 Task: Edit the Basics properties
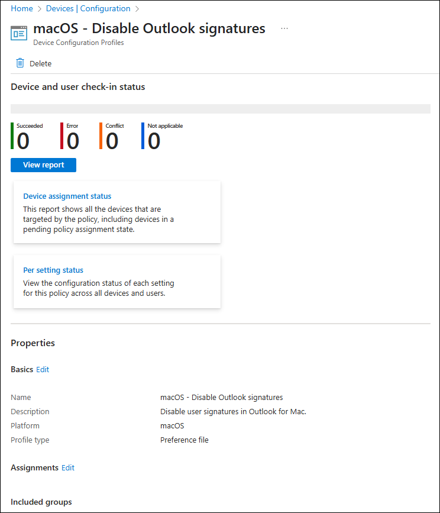click(x=43, y=369)
